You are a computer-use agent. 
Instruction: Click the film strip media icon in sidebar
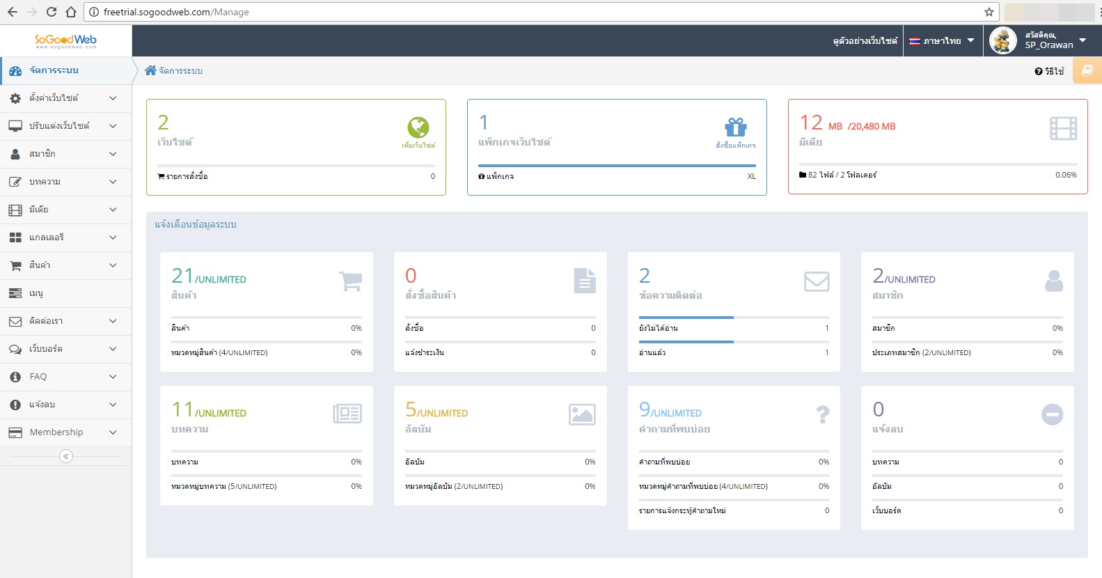coord(15,210)
